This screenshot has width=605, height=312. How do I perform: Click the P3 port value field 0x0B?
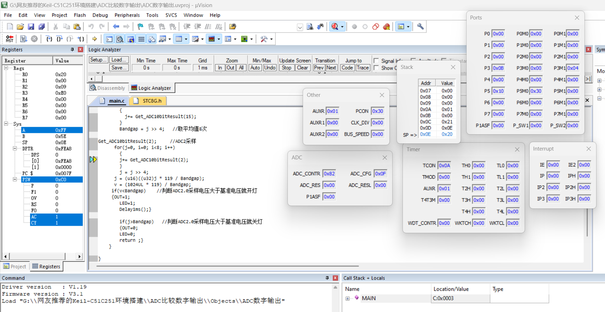point(498,68)
